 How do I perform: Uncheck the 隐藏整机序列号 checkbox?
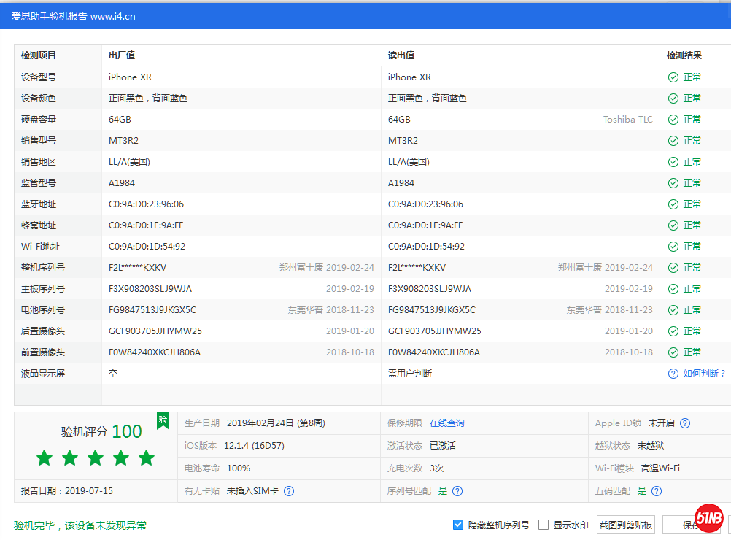(x=459, y=524)
